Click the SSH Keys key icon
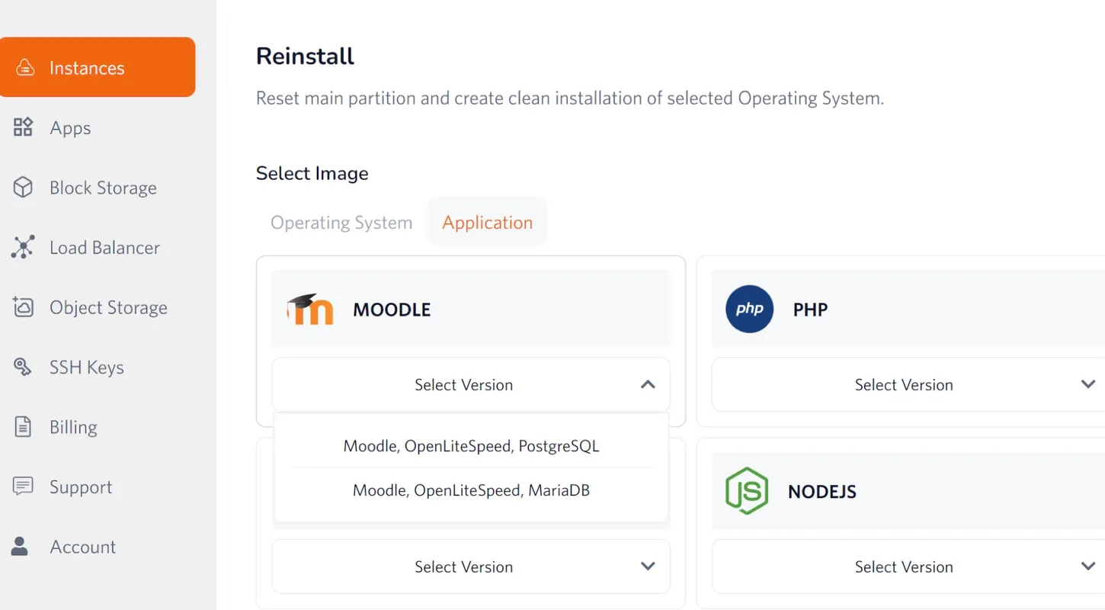The height and width of the screenshot is (610, 1105). pyautogui.click(x=23, y=367)
